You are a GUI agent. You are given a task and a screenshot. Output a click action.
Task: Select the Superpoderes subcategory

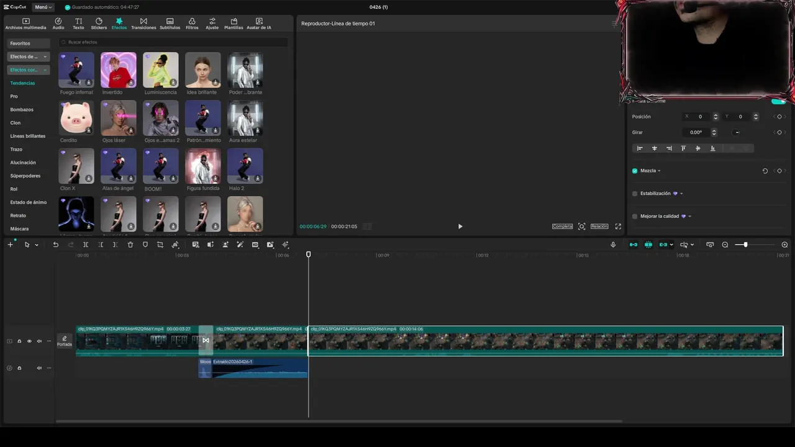click(25, 176)
